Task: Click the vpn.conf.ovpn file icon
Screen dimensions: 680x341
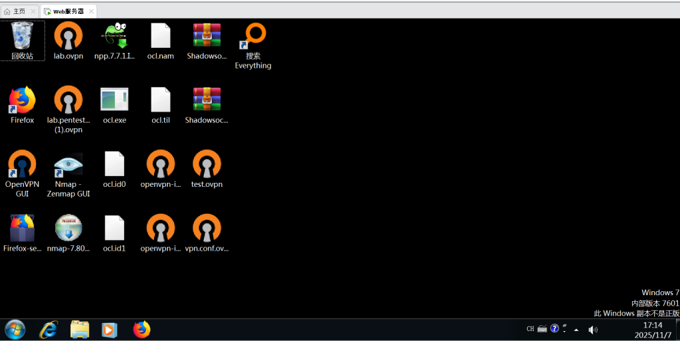Action: [207, 233]
